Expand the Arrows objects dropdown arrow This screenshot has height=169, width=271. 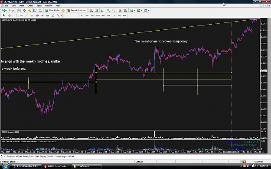pyautogui.click(x=61, y=16)
